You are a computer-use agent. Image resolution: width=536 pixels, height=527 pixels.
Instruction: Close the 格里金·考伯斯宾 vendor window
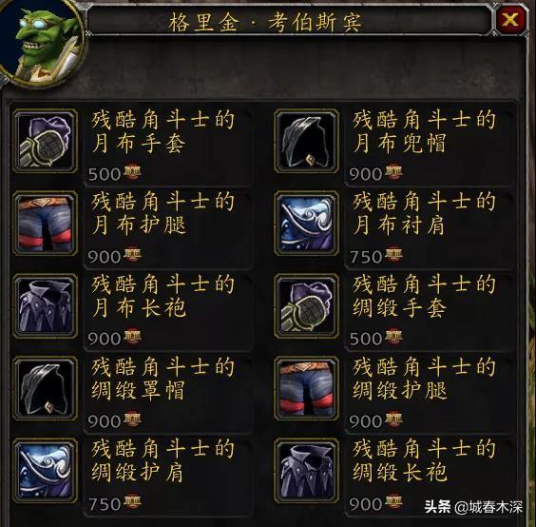[510, 21]
